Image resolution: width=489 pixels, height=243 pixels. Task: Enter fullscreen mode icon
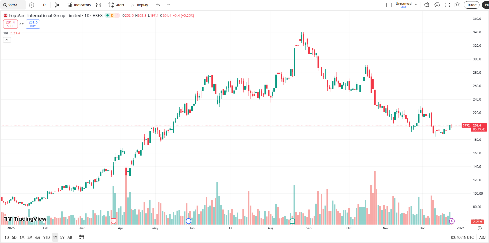(447, 5)
